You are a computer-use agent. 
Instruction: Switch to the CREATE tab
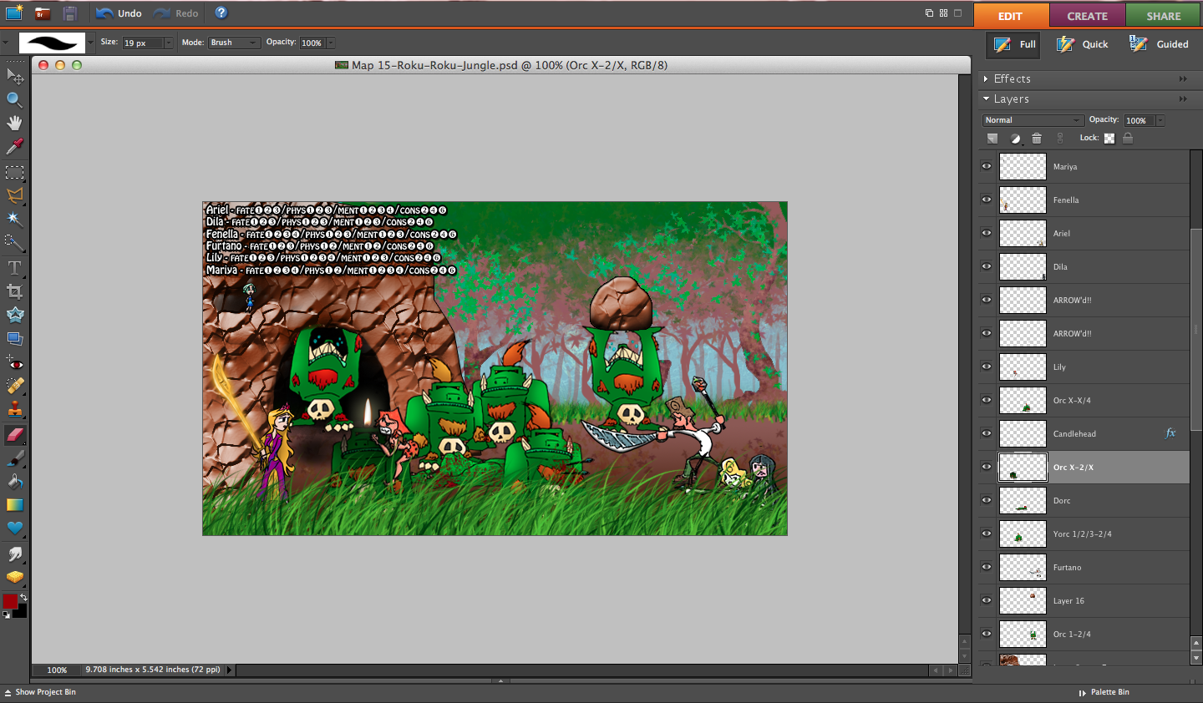(x=1087, y=16)
